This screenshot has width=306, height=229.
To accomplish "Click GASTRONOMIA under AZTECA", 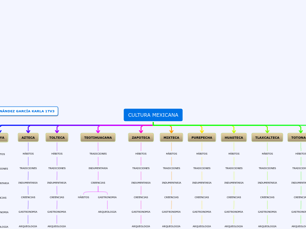I will coord(28,212).
